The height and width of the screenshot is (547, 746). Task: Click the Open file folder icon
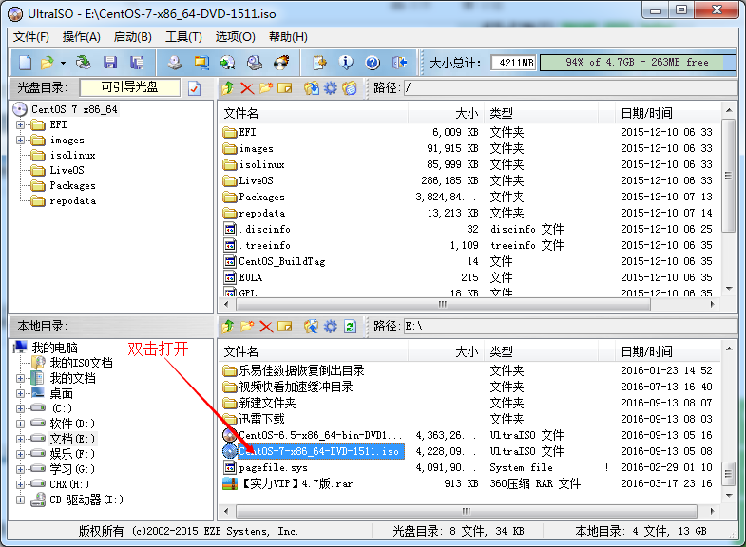[48, 63]
